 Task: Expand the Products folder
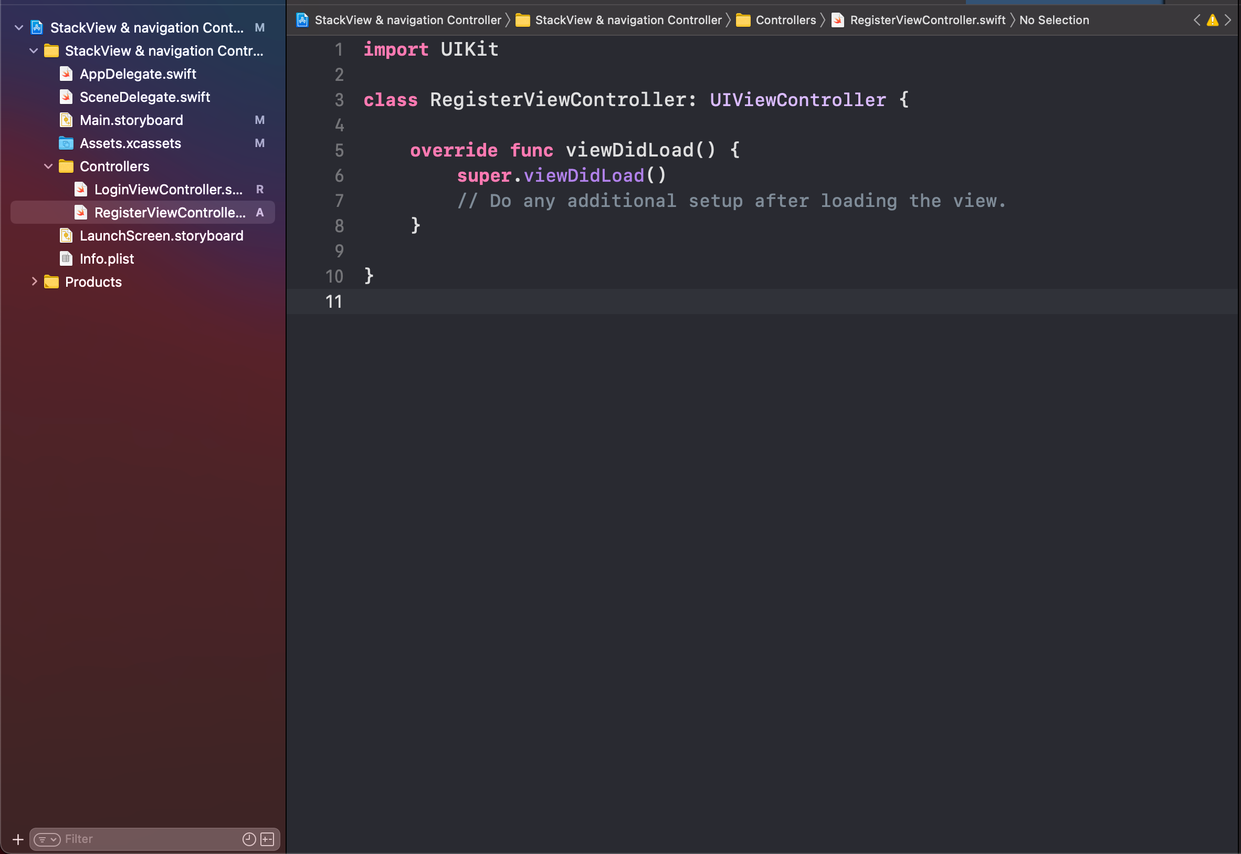pos(34,282)
